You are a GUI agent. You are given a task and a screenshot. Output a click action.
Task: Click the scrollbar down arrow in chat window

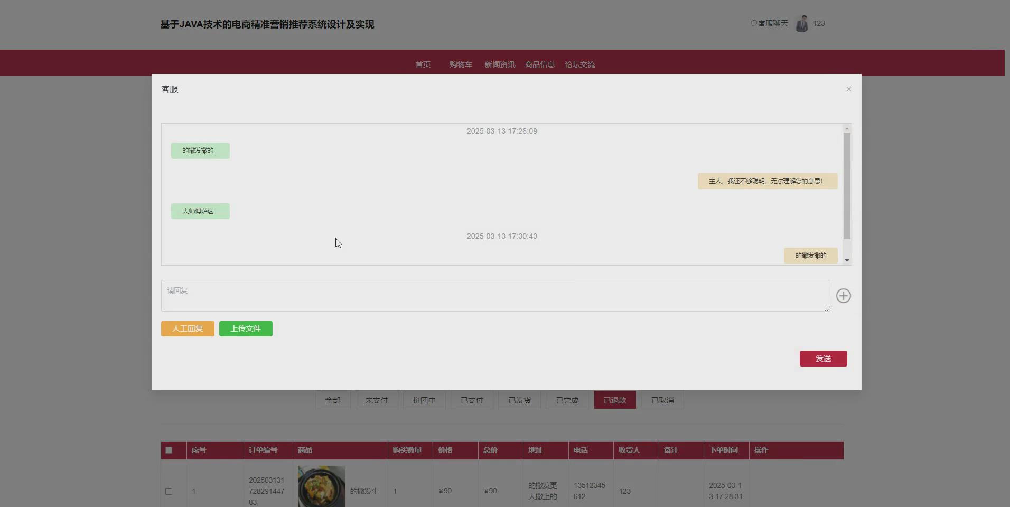pos(847,260)
